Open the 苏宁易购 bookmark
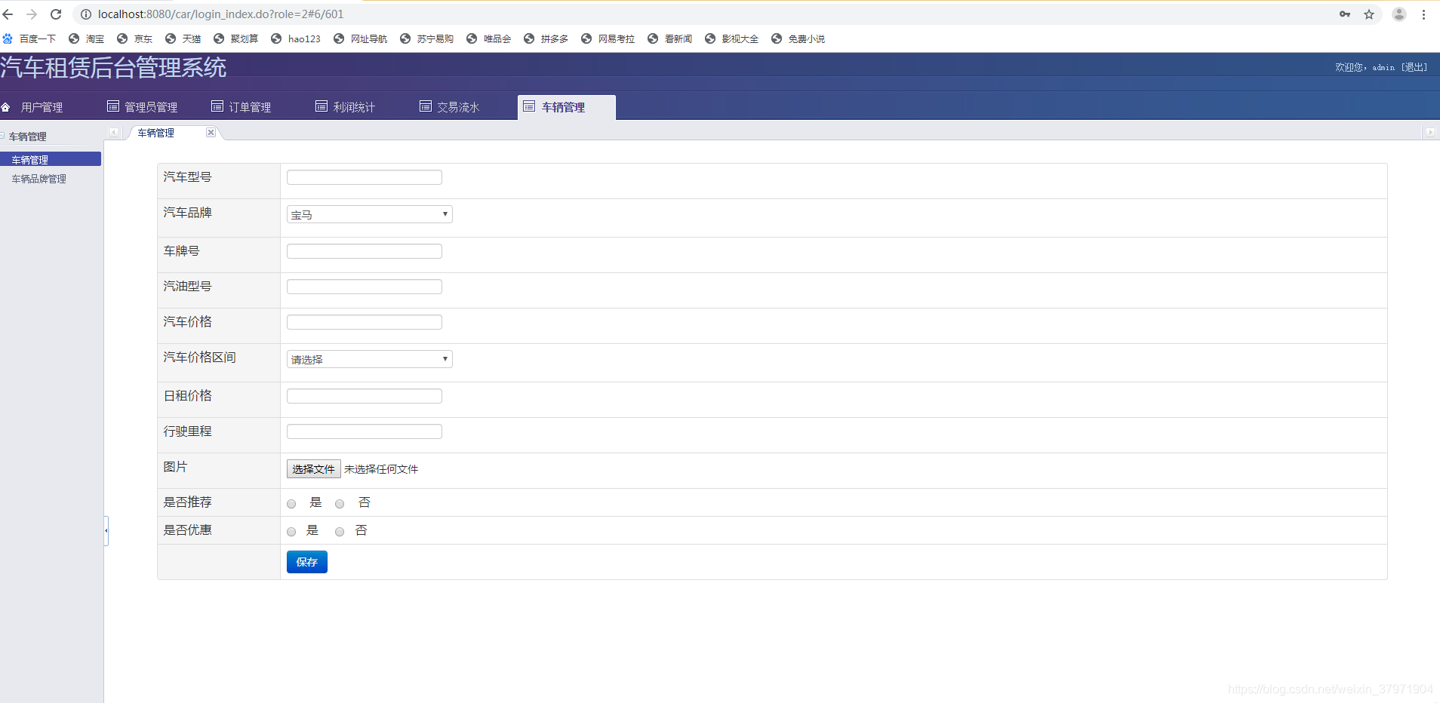 tap(426, 38)
